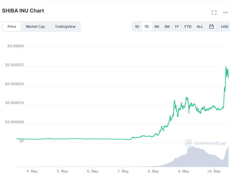Show ALL time price history
230x178 pixels.
point(200,27)
